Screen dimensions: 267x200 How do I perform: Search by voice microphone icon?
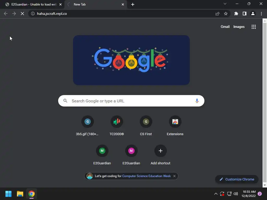pyautogui.click(x=197, y=101)
